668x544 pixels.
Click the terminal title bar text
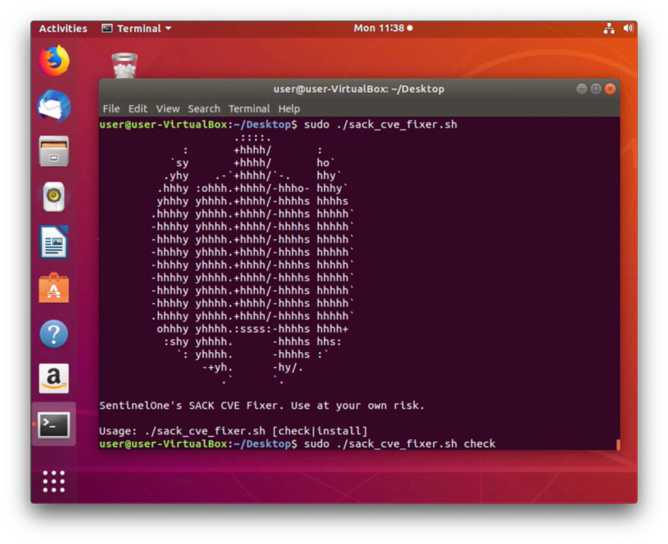pyautogui.click(x=358, y=89)
